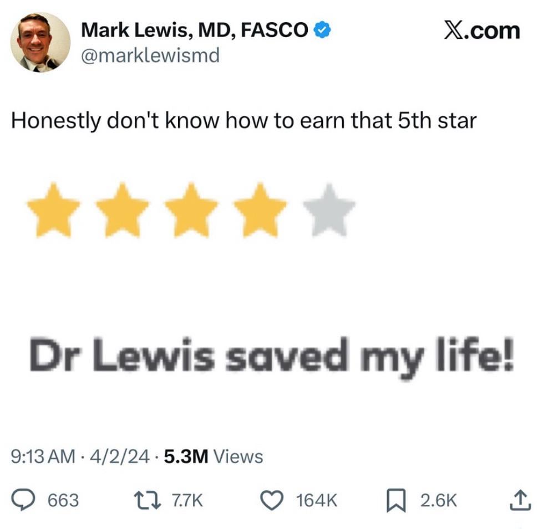This screenshot has width=543, height=529.
Task: Click the repost arrows icon
Action: pyautogui.click(x=148, y=500)
